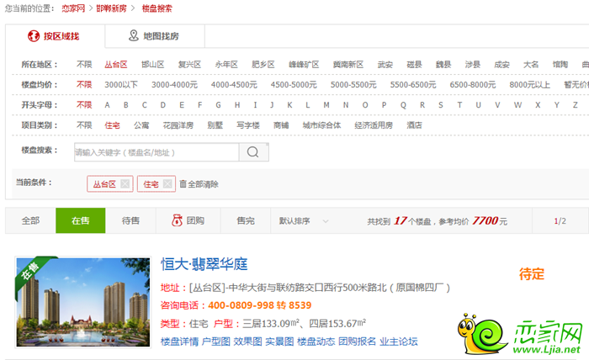The image size is (589, 360).
Task: Open the 效果图 link
Action: (247, 341)
